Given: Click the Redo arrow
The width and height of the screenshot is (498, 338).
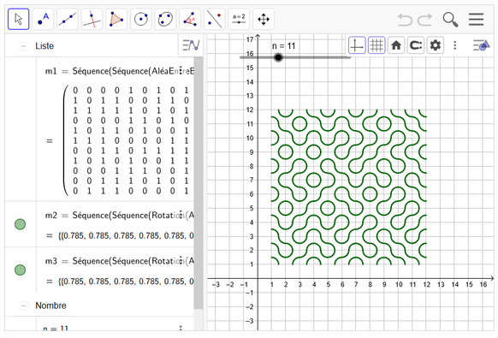Looking at the screenshot, I should pyautogui.click(x=425, y=20).
